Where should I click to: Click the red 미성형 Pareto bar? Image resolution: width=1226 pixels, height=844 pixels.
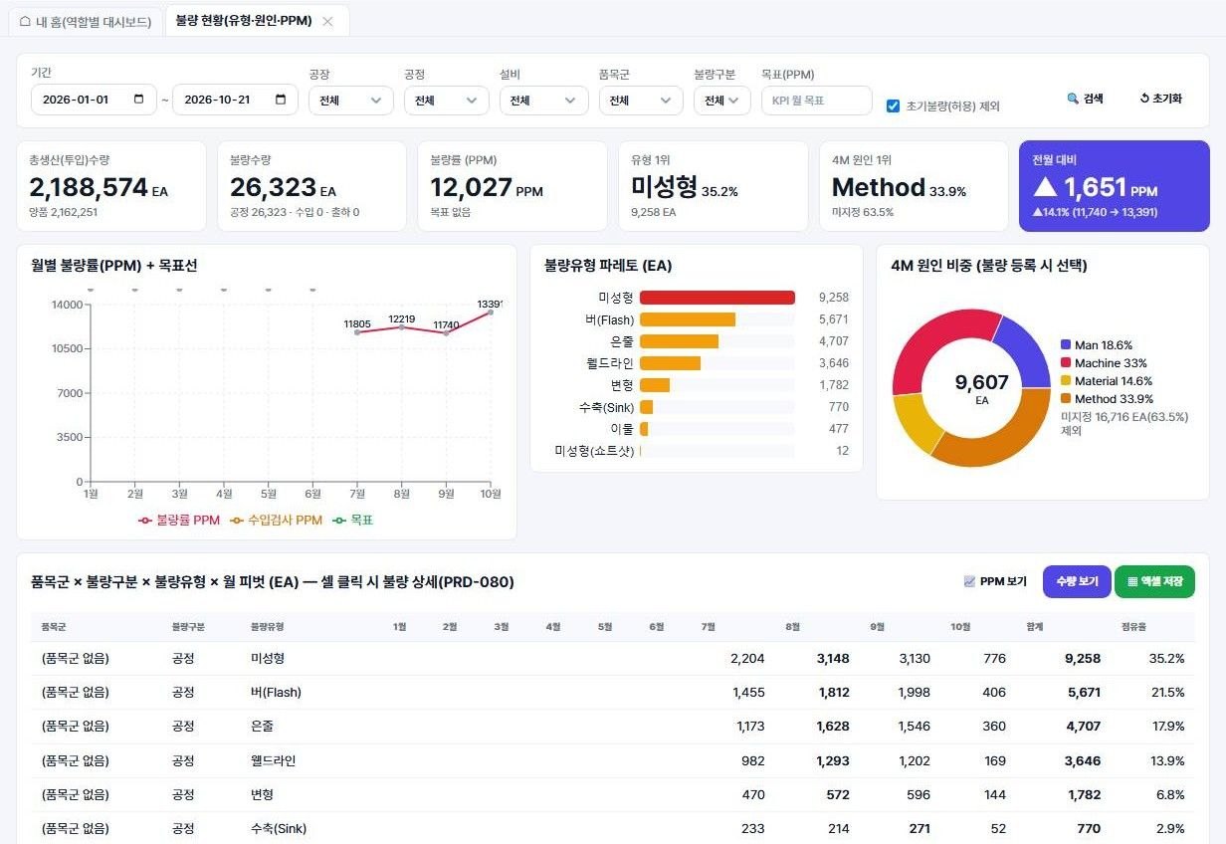pyautogui.click(x=717, y=298)
